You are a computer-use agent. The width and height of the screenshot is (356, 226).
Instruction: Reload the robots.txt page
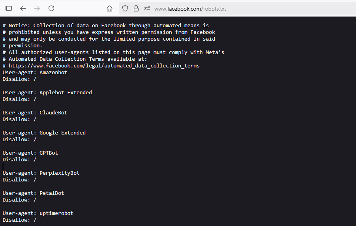pos(51,8)
